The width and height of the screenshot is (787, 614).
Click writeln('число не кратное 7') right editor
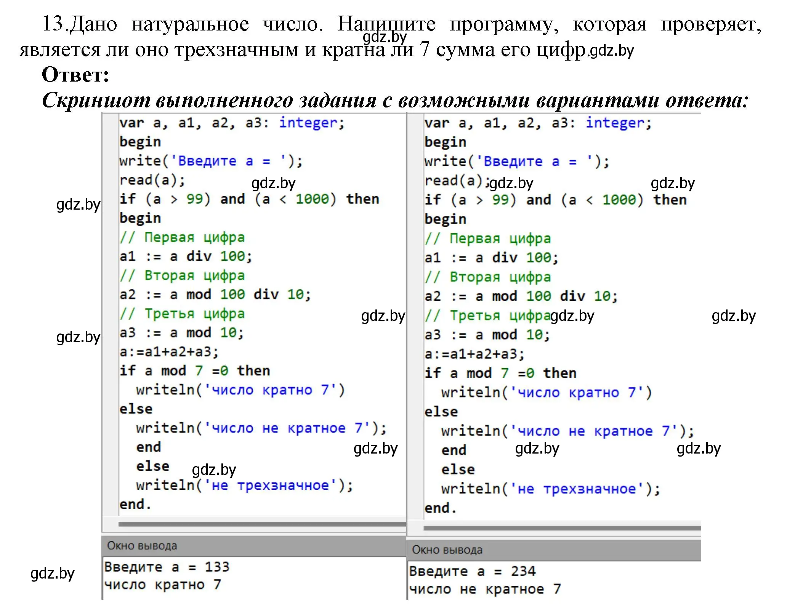(x=568, y=431)
